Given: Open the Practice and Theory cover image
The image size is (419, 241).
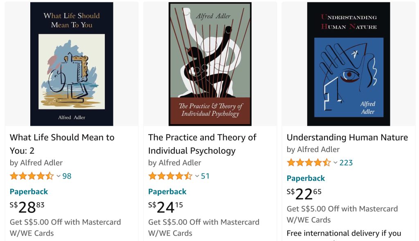Looking at the screenshot, I should click(x=210, y=64).
